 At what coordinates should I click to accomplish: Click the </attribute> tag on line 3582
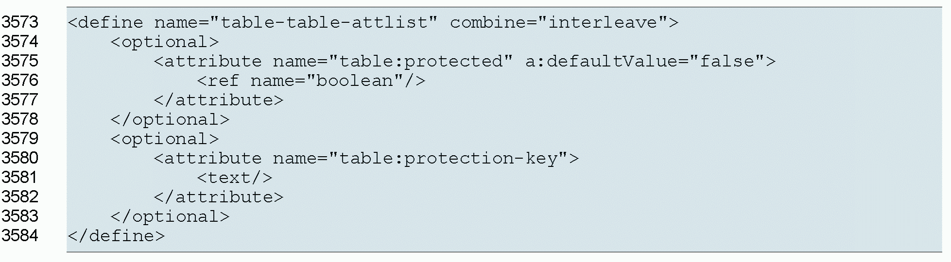(x=219, y=197)
